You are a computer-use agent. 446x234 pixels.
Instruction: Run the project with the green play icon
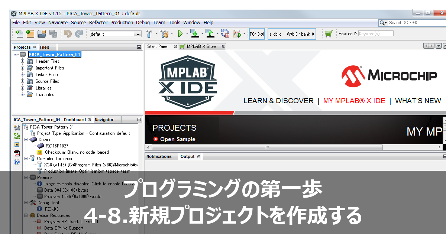pyautogui.click(x=180, y=34)
